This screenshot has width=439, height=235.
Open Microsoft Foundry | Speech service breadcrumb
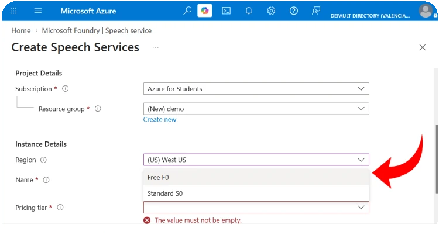[x=97, y=30]
